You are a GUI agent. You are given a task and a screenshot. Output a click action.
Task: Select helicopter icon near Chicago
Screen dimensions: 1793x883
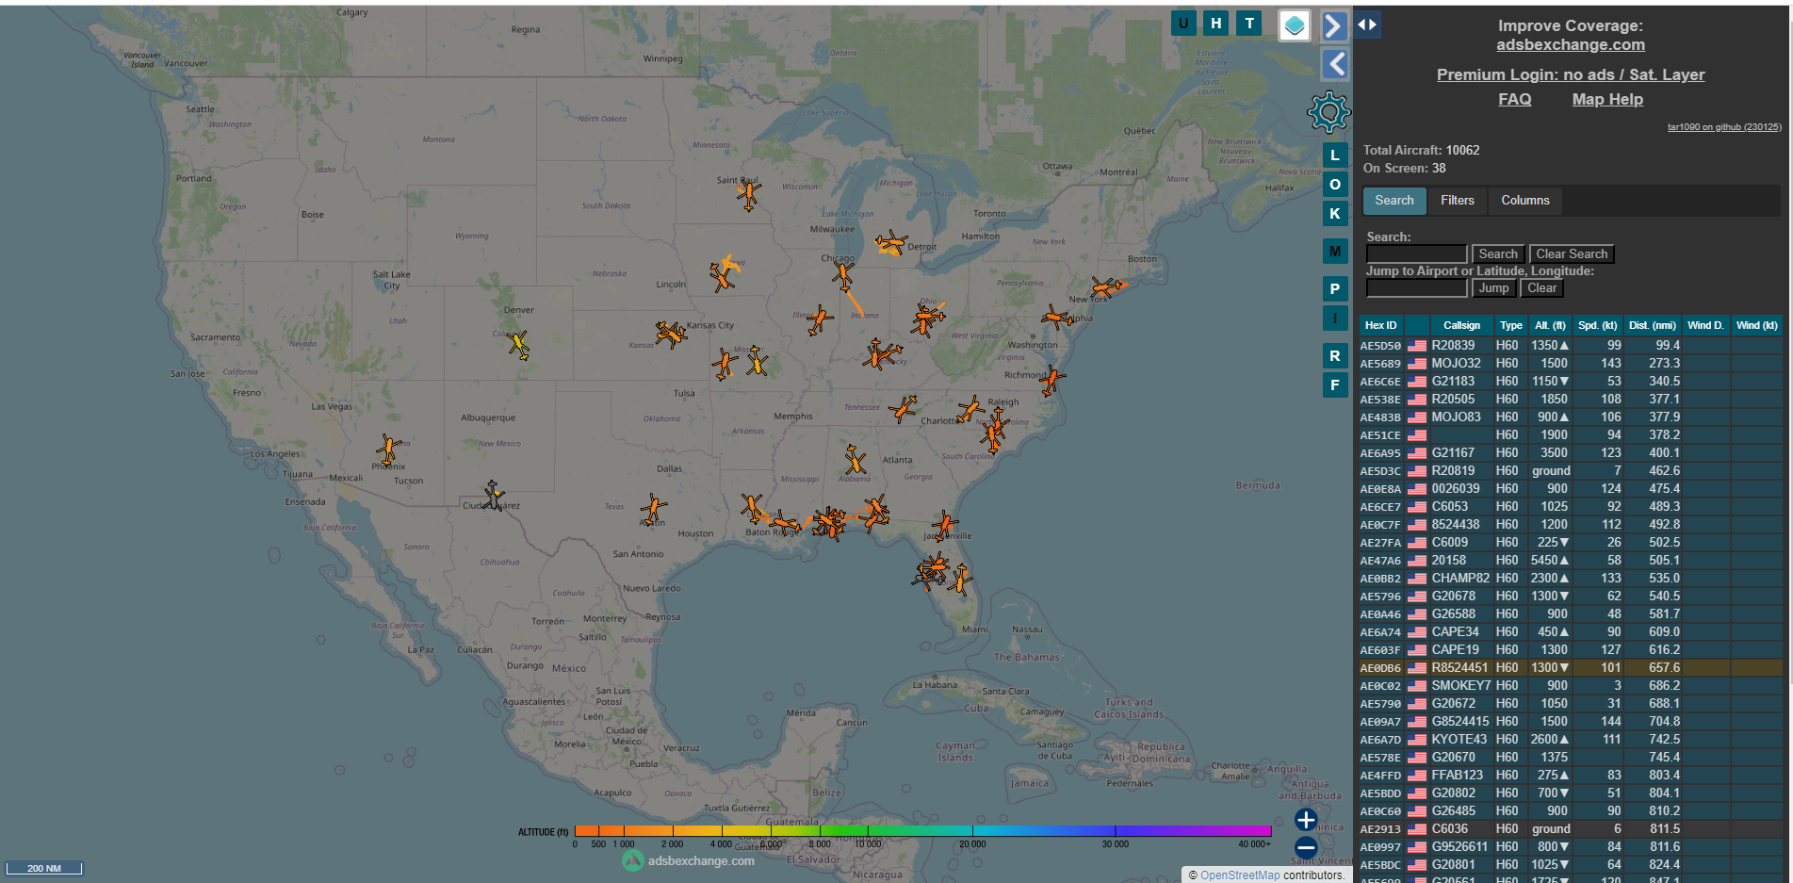842,275
